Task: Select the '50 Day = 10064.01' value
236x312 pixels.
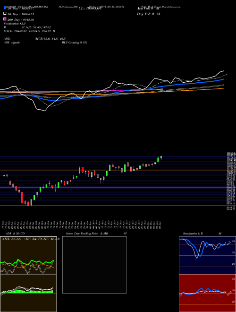Action: tap(21, 14)
